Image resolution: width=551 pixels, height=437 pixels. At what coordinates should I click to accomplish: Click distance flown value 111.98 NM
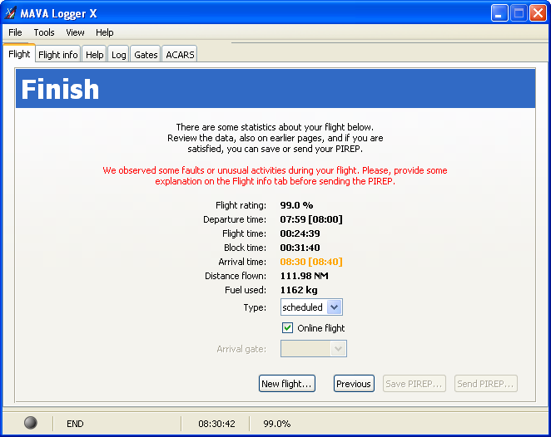305,276
